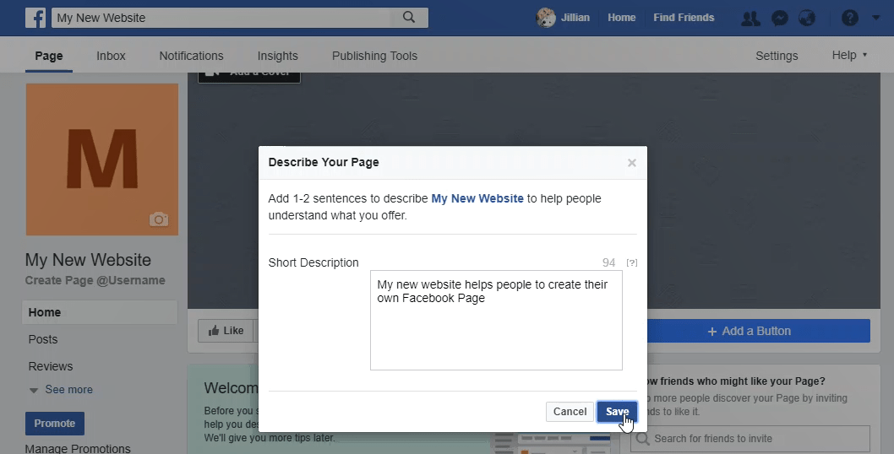Expand account dropdown arrow in top bar

click(875, 18)
